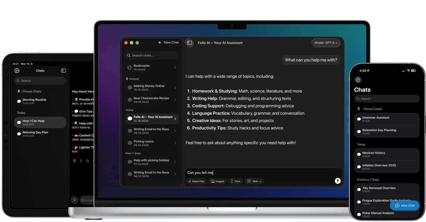Screen dimensions: 426x222
Task: Select How I Can Help chat on iPad
Action: click(x=40, y=122)
